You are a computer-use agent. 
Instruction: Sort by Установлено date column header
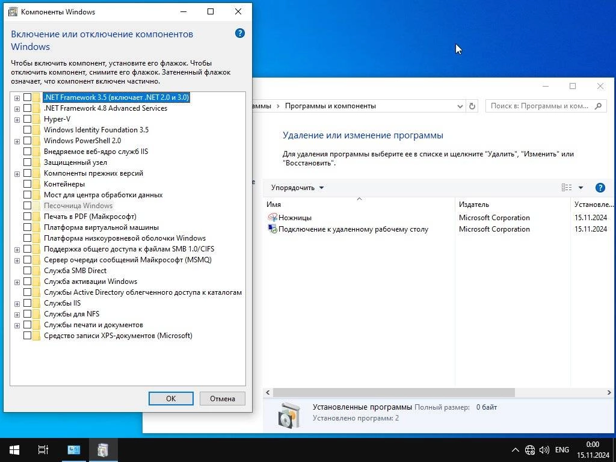click(x=593, y=205)
